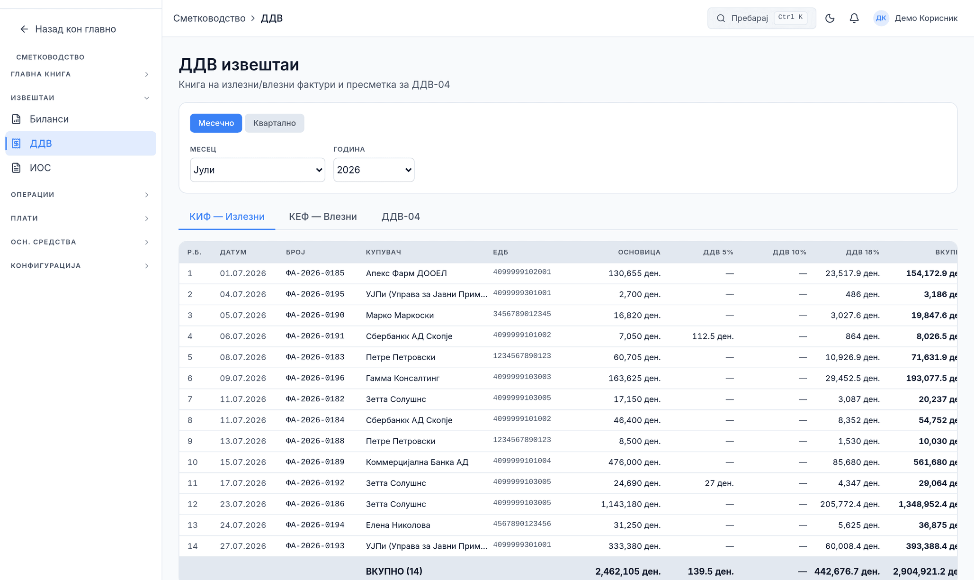Click the ИОС document icon
The image size is (974, 580).
click(x=17, y=168)
